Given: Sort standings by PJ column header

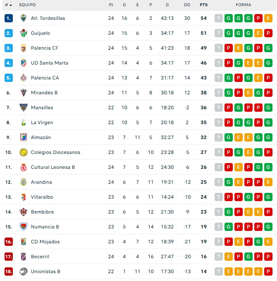Looking at the screenshot, I should 111,5.
